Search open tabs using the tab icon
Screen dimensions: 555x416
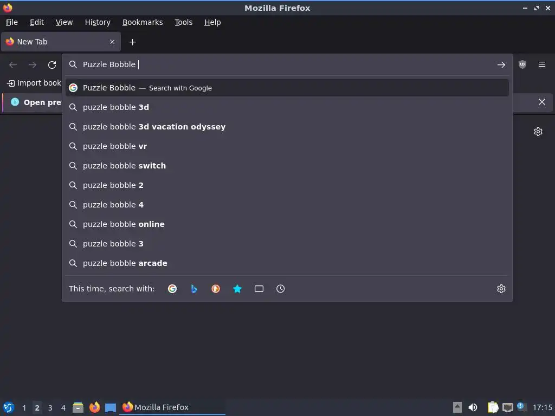click(x=259, y=289)
